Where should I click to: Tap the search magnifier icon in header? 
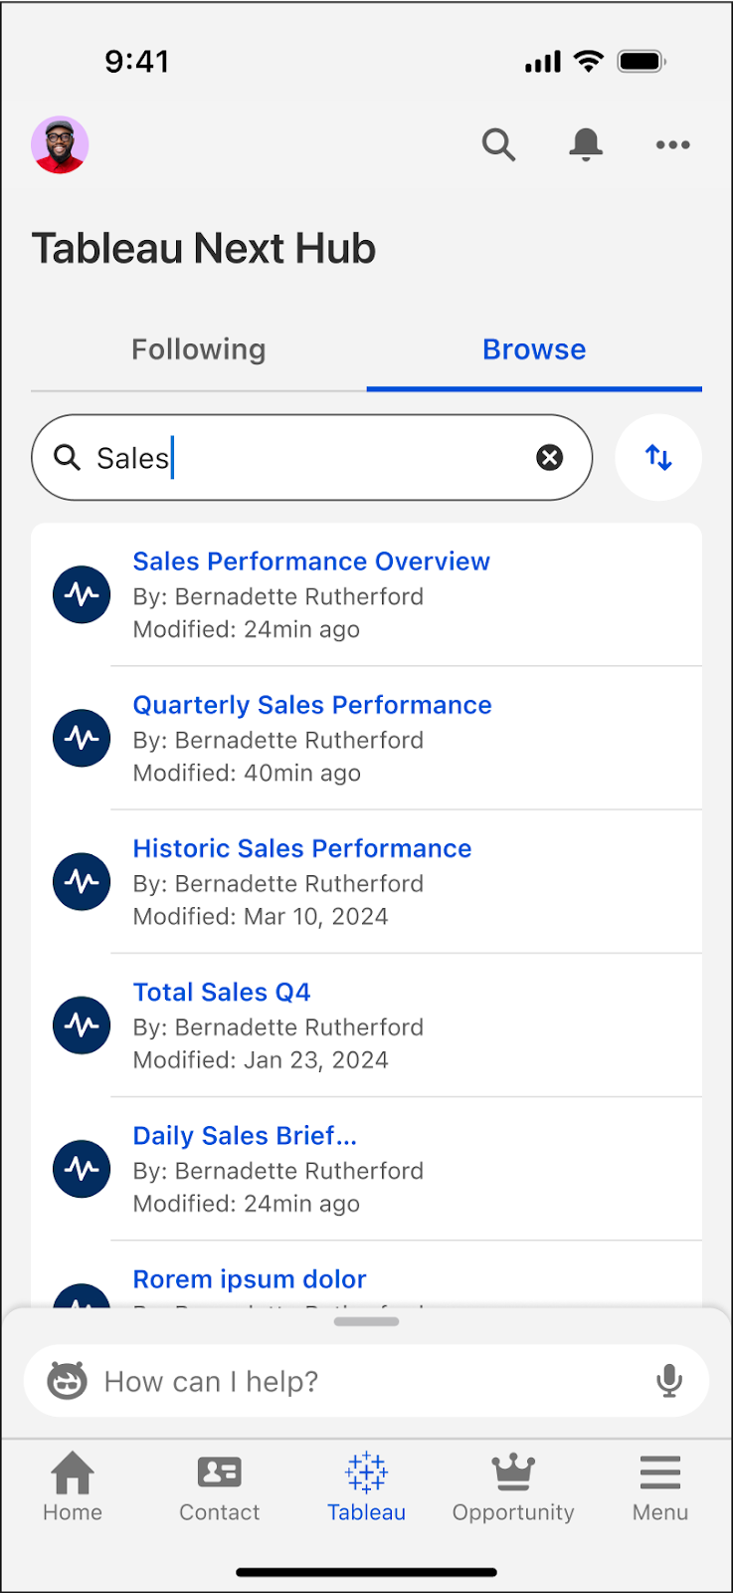(x=498, y=145)
